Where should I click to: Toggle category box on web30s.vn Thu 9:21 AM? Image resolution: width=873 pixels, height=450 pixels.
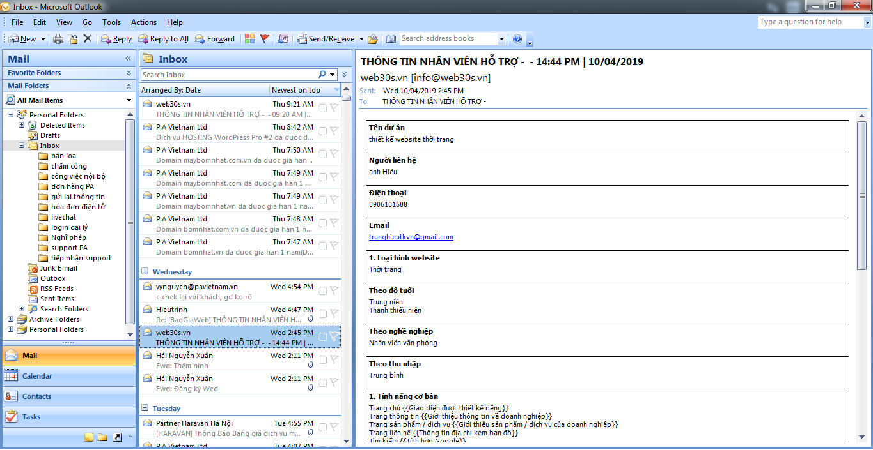[x=322, y=108]
